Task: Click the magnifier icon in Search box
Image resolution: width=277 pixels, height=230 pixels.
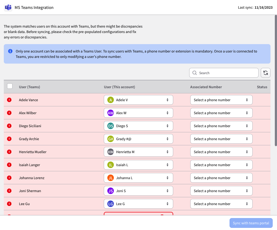Action: (195, 73)
